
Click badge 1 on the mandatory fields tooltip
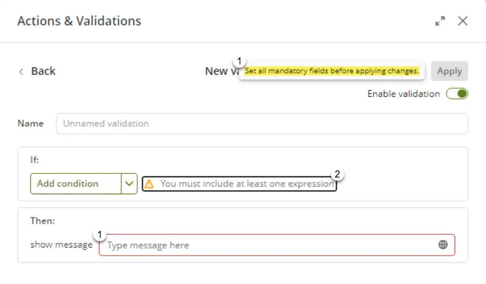coord(239,61)
